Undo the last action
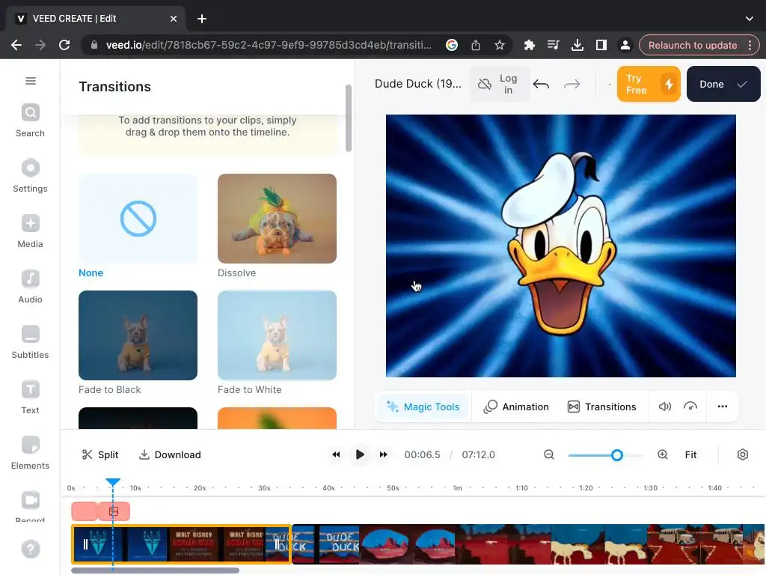The image size is (766, 575). (x=542, y=84)
